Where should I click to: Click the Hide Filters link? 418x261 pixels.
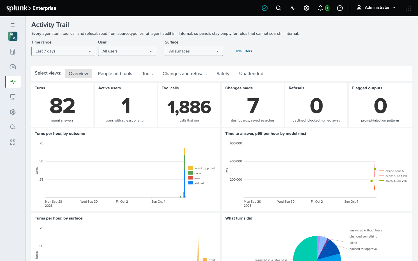pos(243,51)
